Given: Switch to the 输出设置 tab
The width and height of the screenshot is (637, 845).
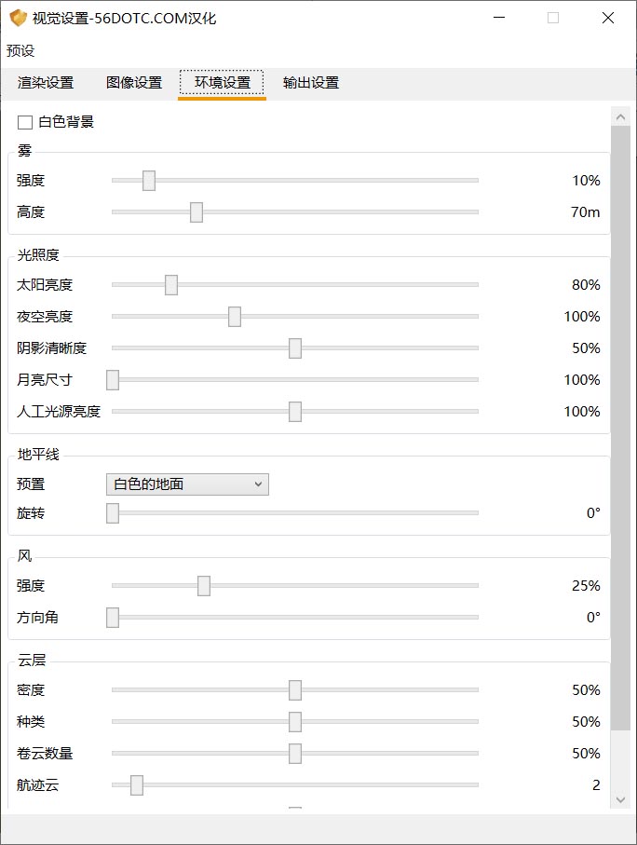Looking at the screenshot, I should 311,83.
